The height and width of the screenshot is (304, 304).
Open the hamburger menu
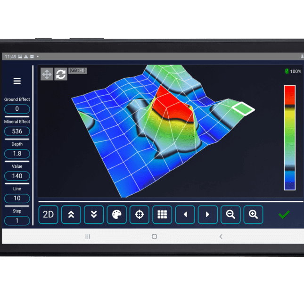coord(17,81)
